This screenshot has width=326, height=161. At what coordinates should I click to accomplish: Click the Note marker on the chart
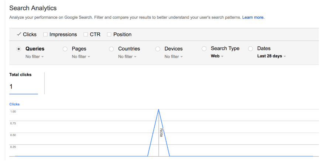(x=161, y=133)
